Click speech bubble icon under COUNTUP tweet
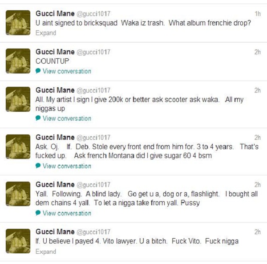Screen dimensions: 267x264 tap(38, 71)
